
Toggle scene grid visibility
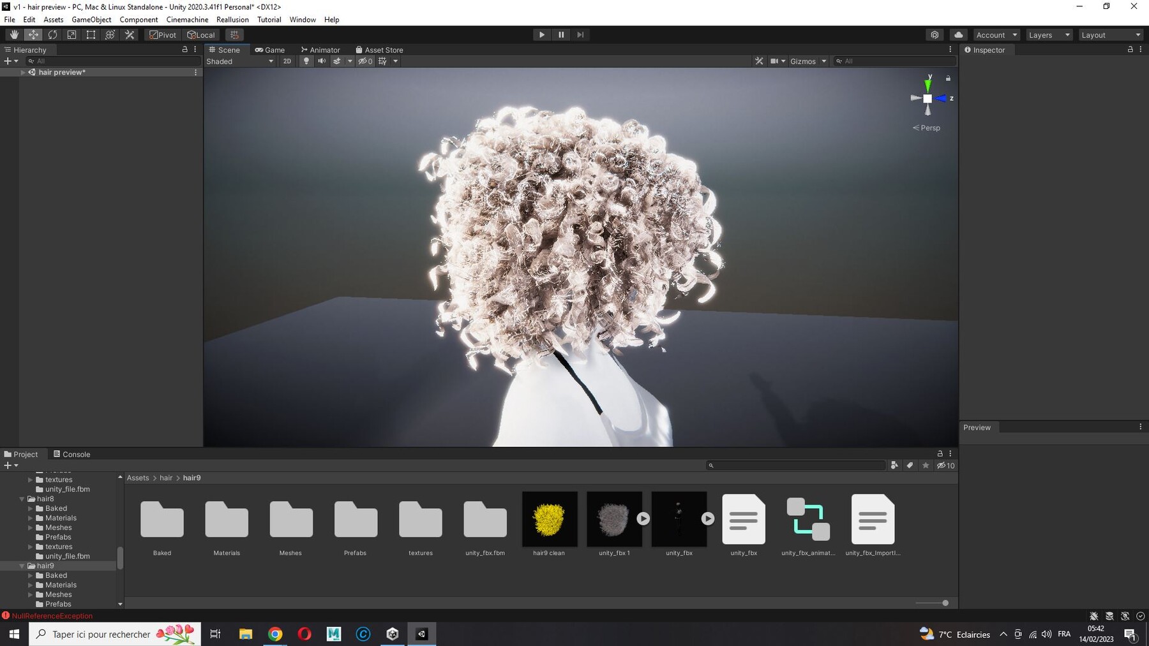[383, 61]
